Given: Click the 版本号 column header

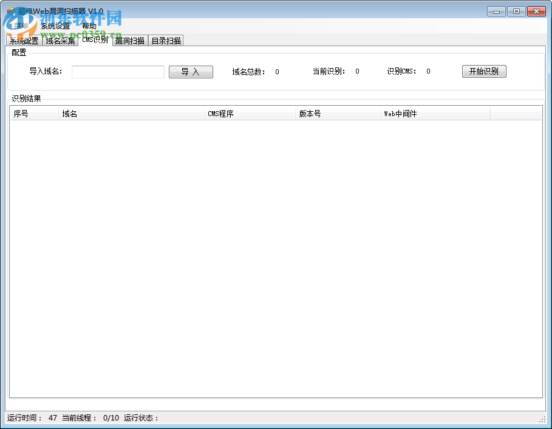Looking at the screenshot, I should coord(340,114).
